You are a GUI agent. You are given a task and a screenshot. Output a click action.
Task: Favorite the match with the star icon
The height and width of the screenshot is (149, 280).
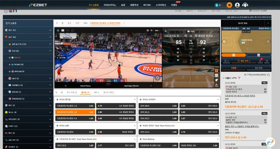(x=166, y=31)
